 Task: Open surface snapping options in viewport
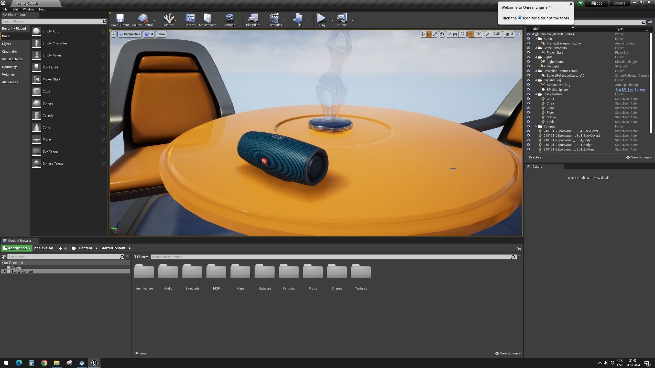pyautogui.click(x=449, y=34)
